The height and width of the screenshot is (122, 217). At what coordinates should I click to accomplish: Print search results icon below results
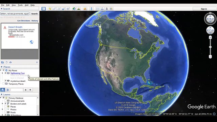pos(11,62)
